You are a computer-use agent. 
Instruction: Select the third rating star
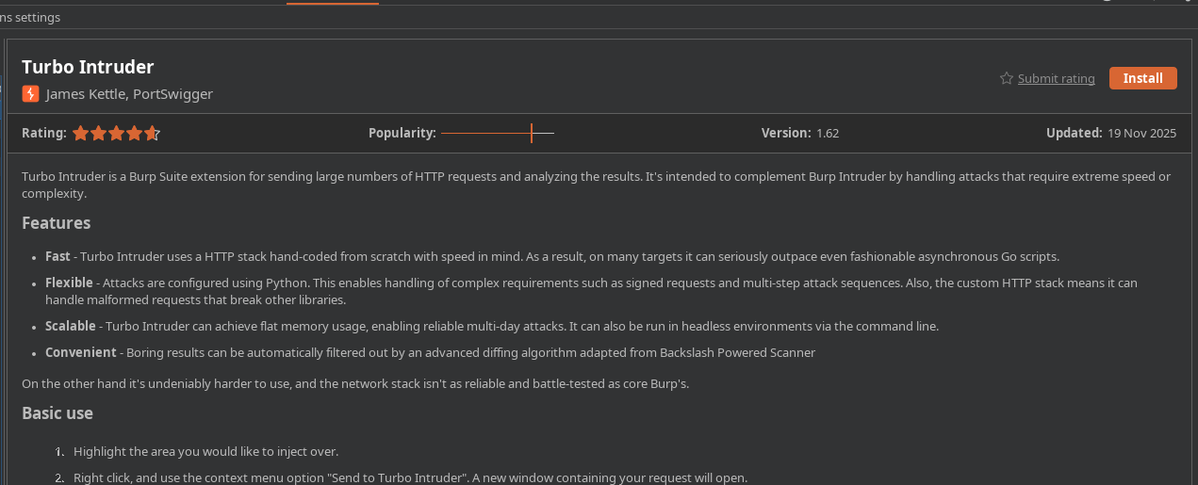(116, 134)
